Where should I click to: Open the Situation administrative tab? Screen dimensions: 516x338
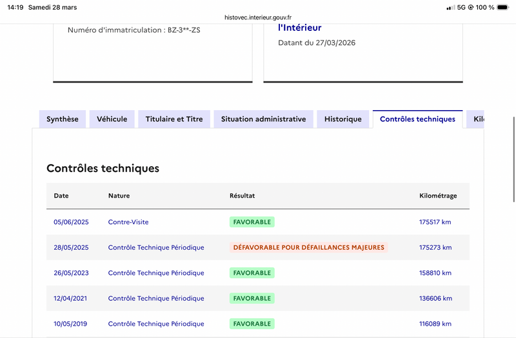(x=263, y=119)
